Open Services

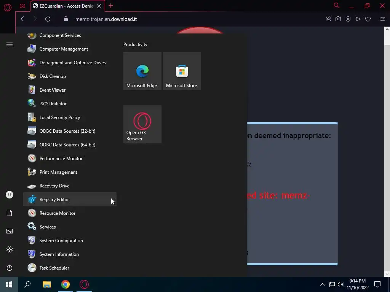[70, 227]
